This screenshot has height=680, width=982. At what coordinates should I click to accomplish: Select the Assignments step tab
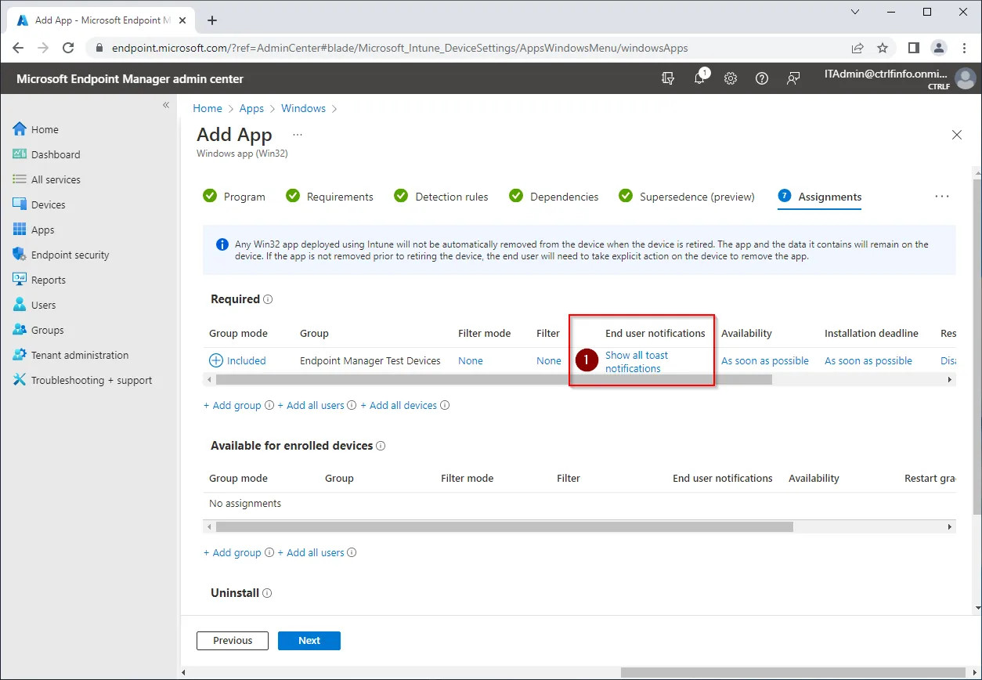coord(820,197)
